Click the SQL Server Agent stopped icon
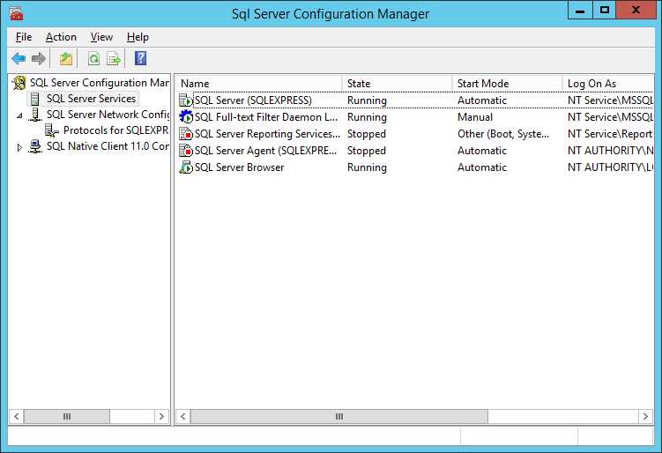The image size is (662, 453). tap(186, 151)
